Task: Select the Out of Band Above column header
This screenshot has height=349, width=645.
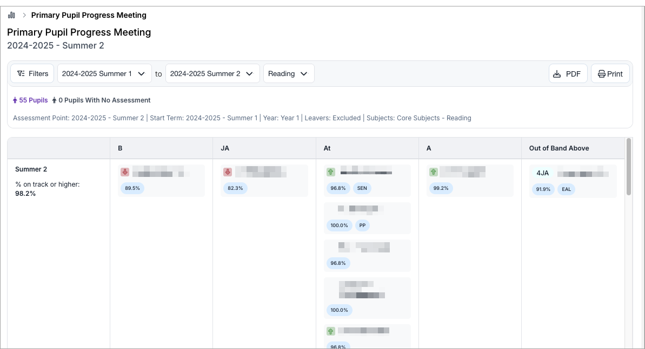Action: [559, 148]
